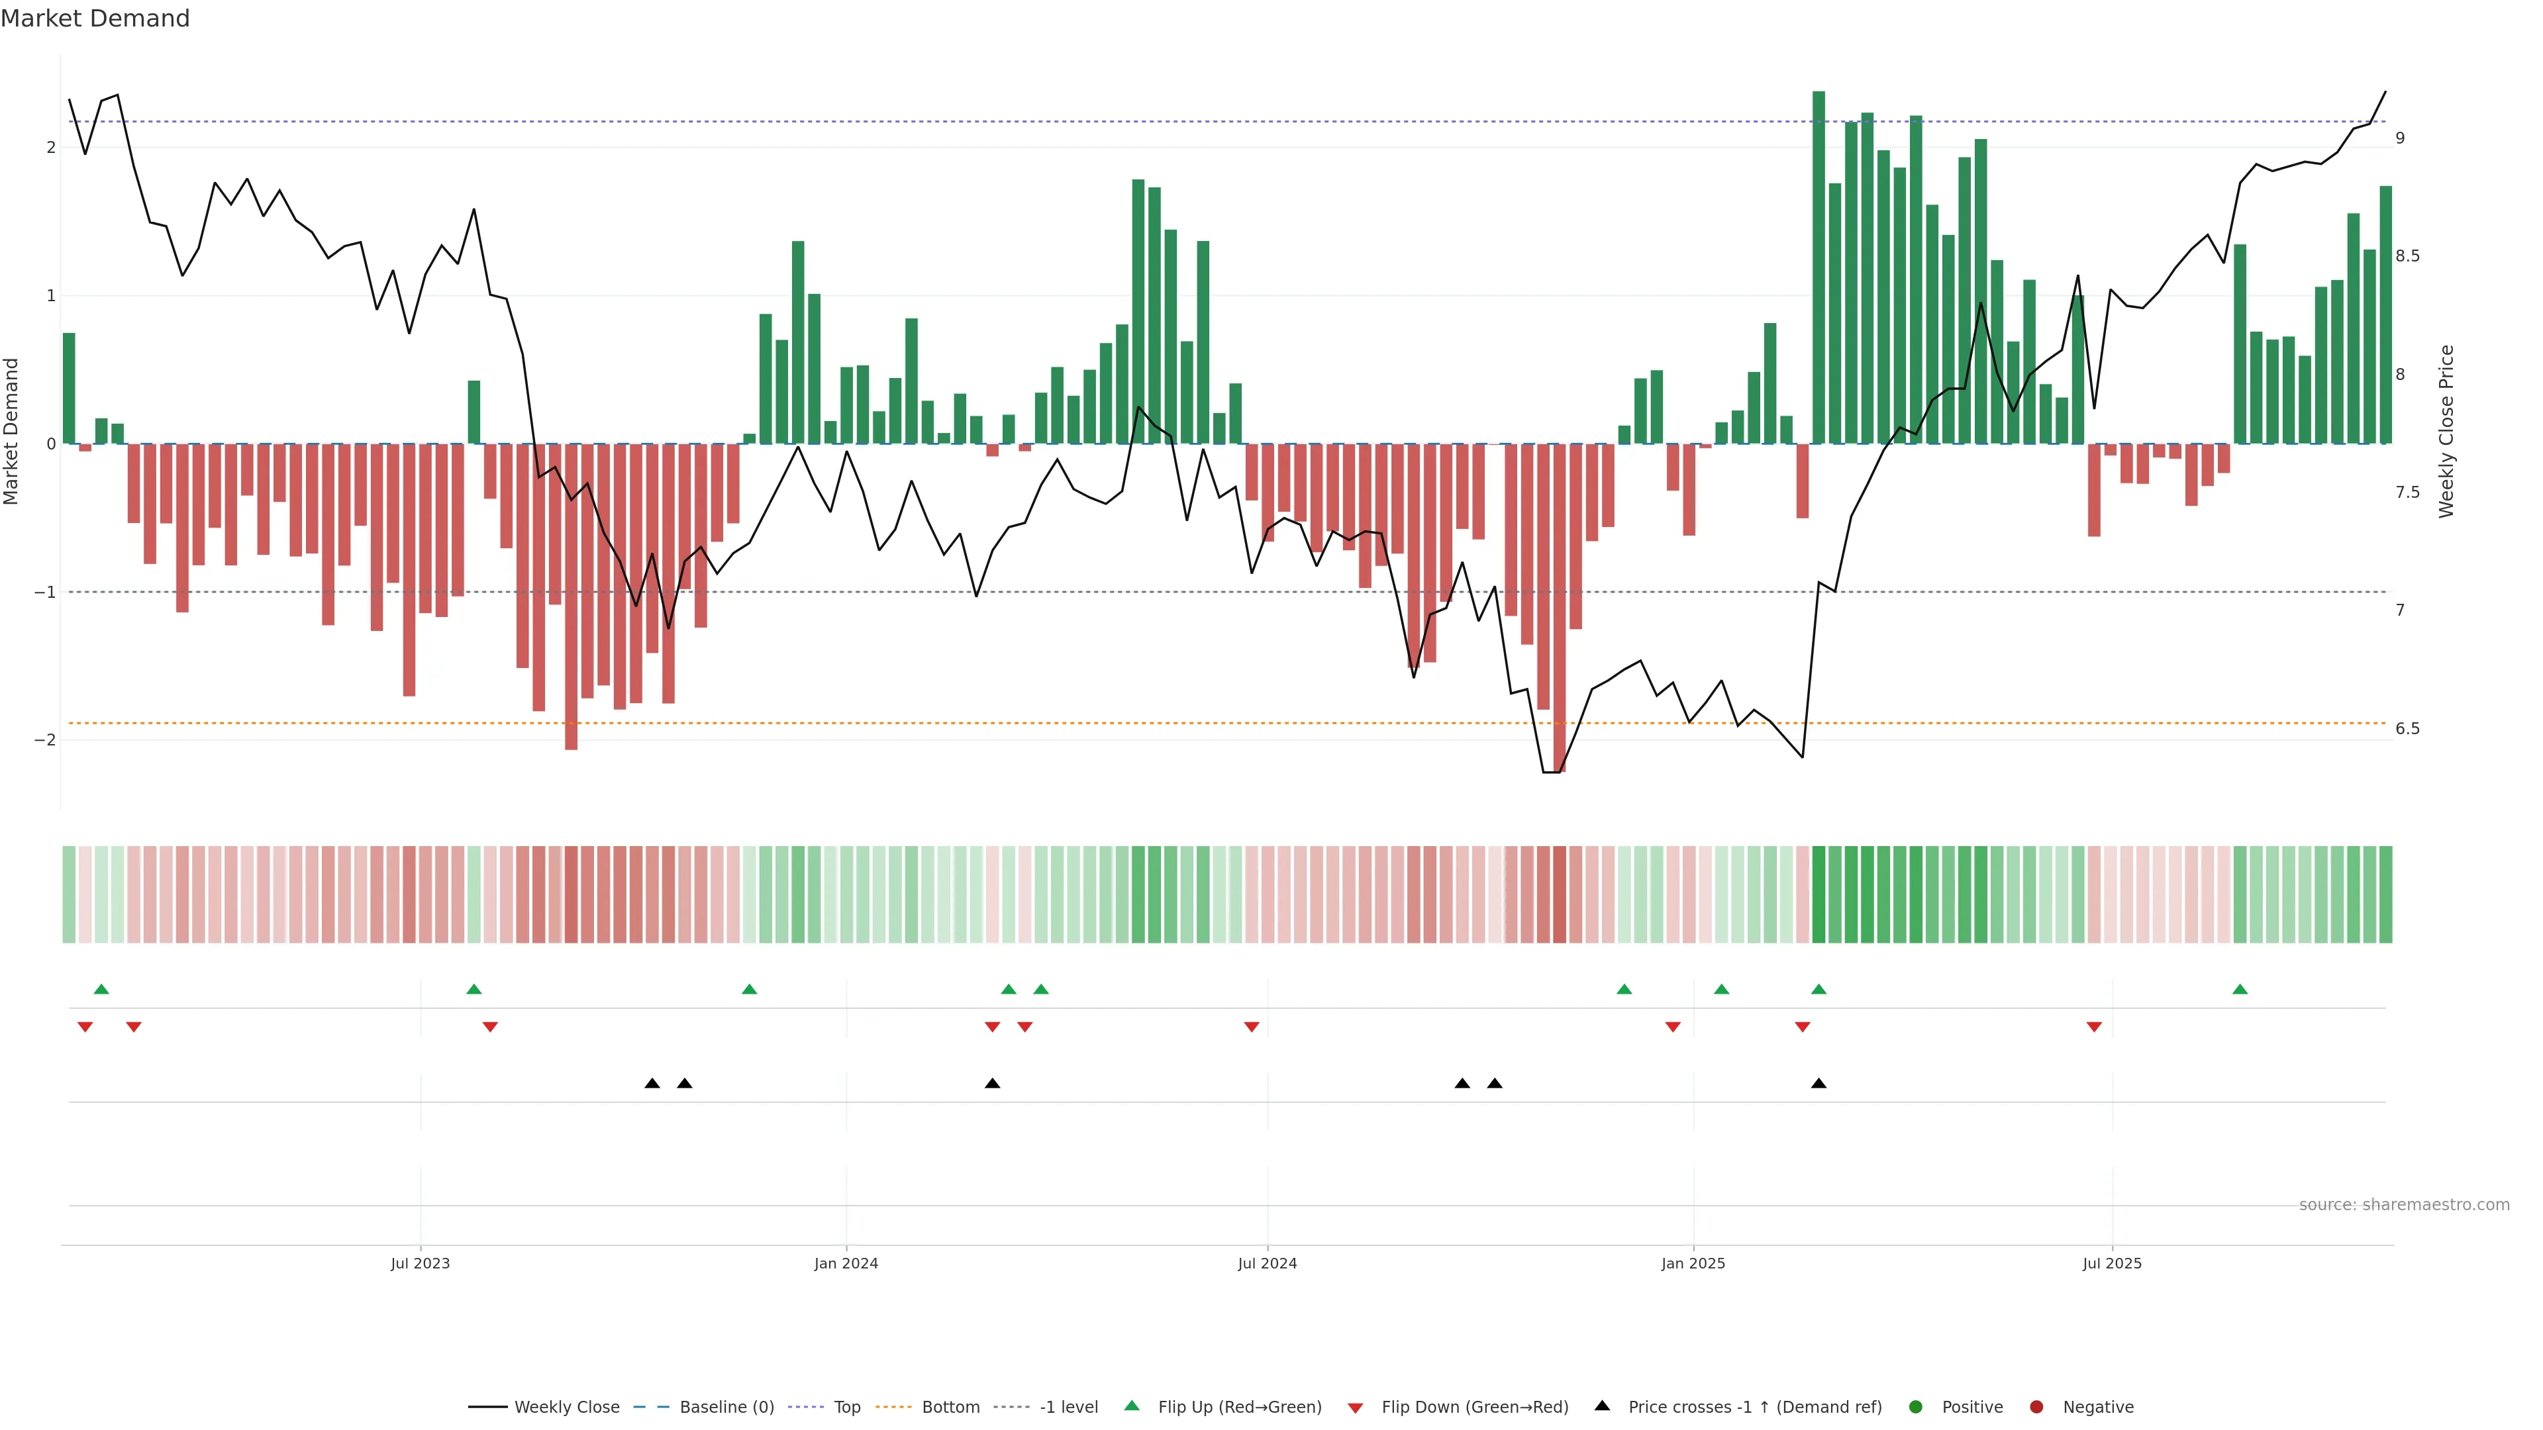Click the Weekly Close Price axis title
This screenshot has height=1430, width=2543.
point(2446,431)
